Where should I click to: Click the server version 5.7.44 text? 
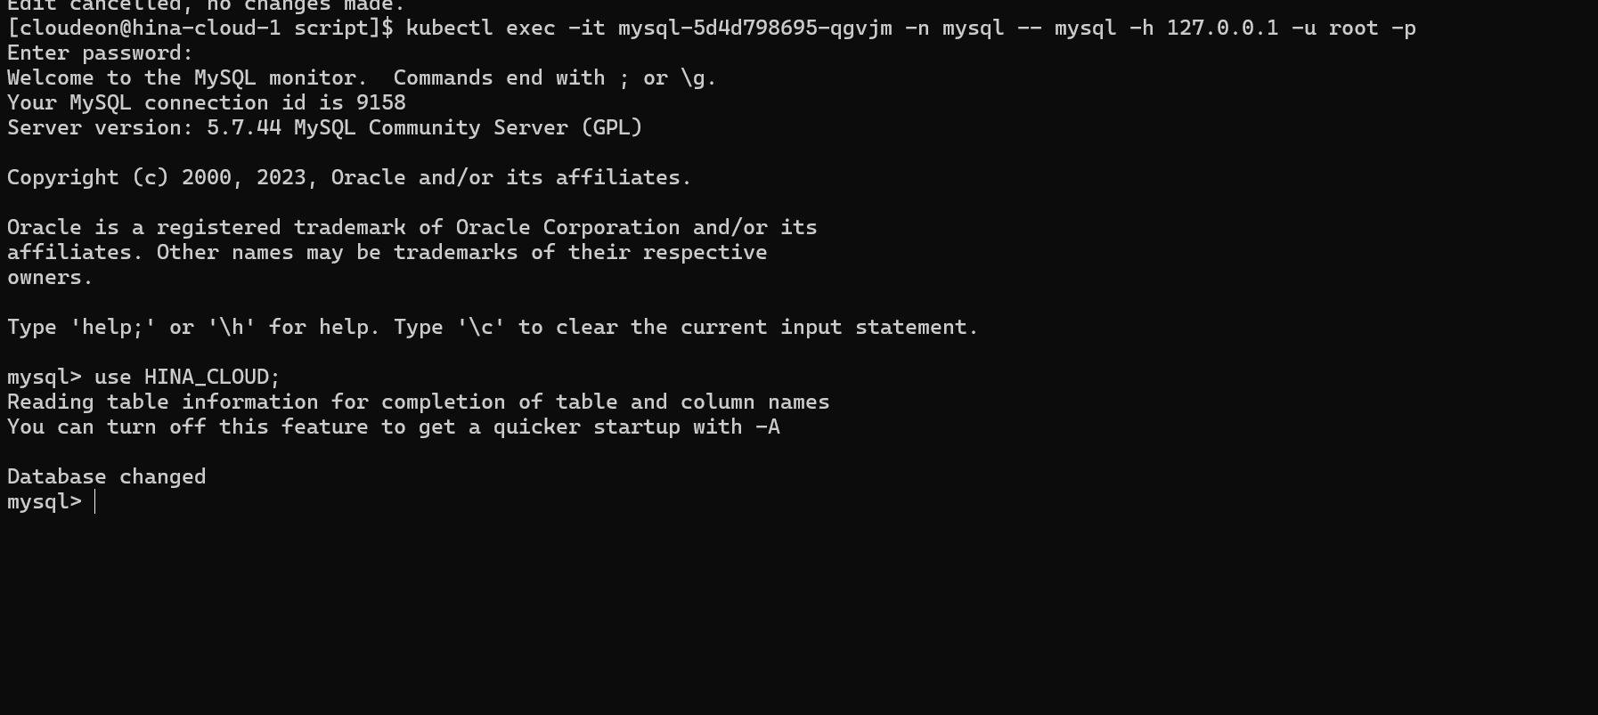tap(243, 128)
